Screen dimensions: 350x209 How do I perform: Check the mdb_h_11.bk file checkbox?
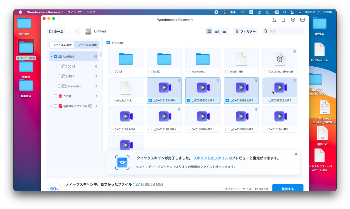[111, 101]
